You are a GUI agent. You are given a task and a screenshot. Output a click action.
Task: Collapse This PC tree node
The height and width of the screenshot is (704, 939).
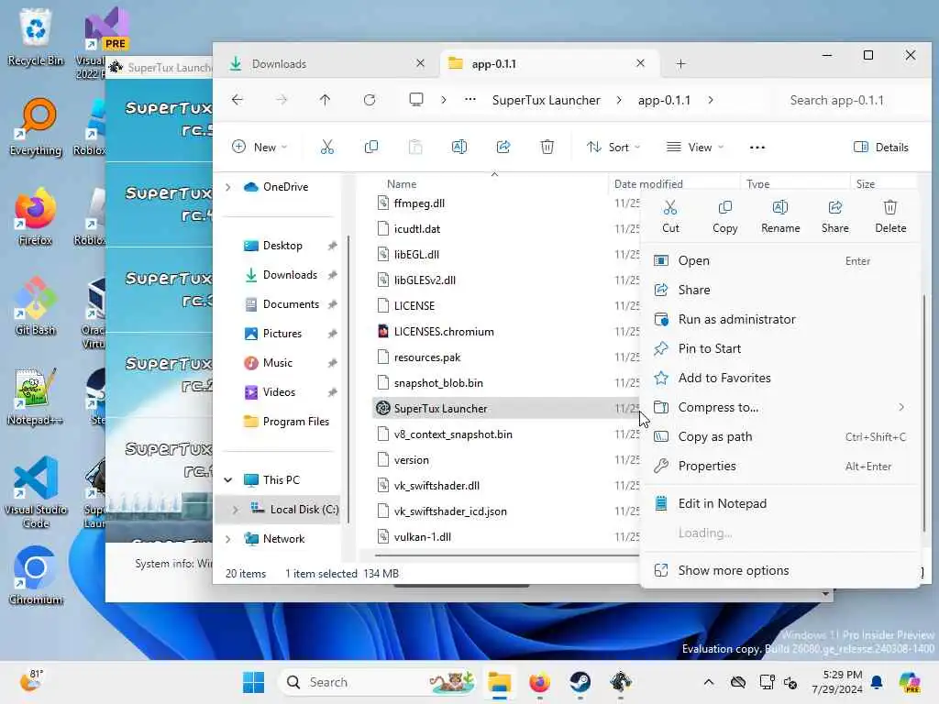click(x=228, y=480)
